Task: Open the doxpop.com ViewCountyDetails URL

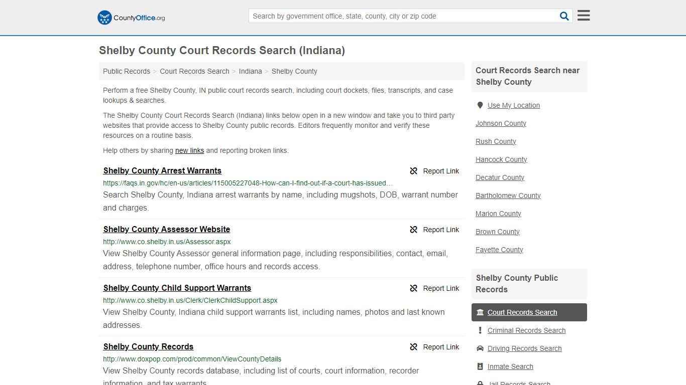Action: point(192,359)
